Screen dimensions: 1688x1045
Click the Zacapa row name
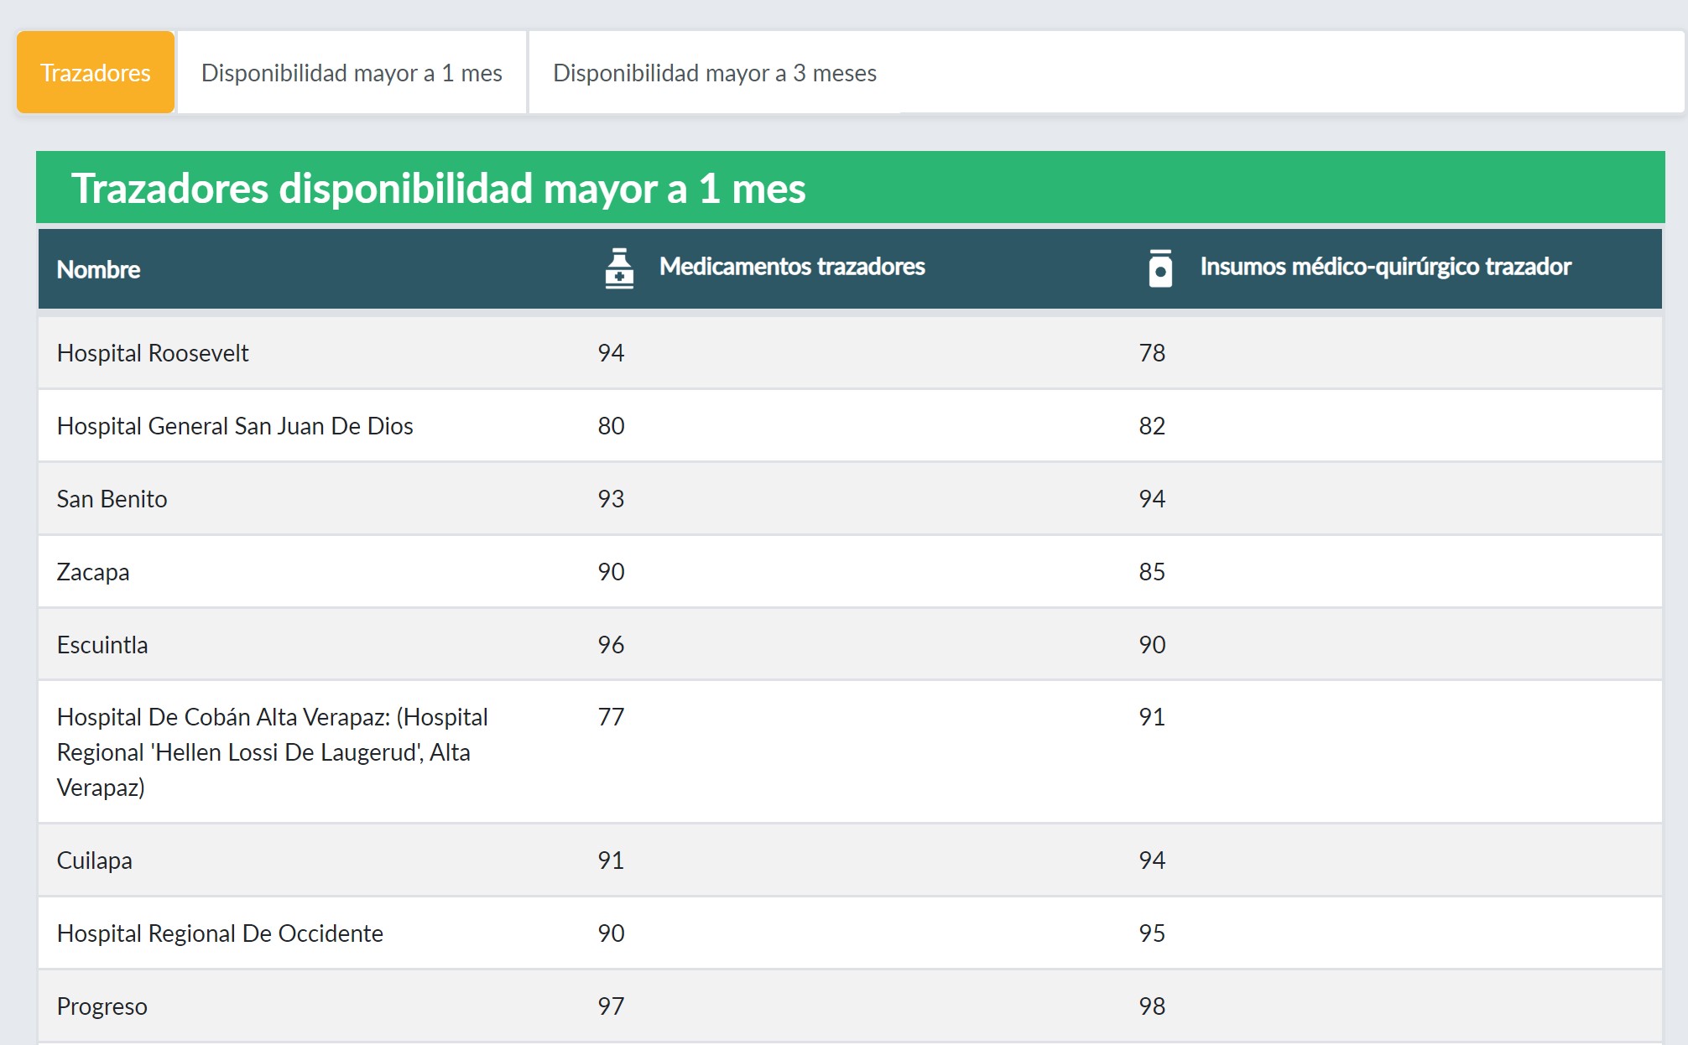[93, 572]
